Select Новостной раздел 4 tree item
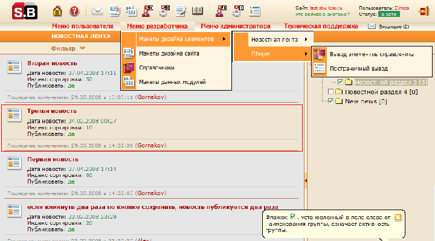The width and height of the screenshot is (435, 241). point(381,92)
